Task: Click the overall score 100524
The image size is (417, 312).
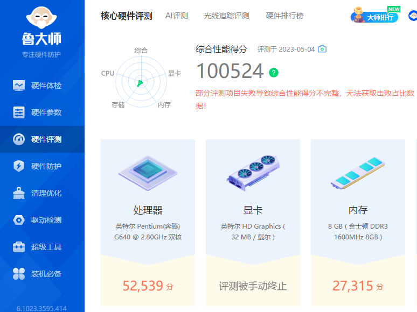Action: pyautogui.click(x=230, y=71)
